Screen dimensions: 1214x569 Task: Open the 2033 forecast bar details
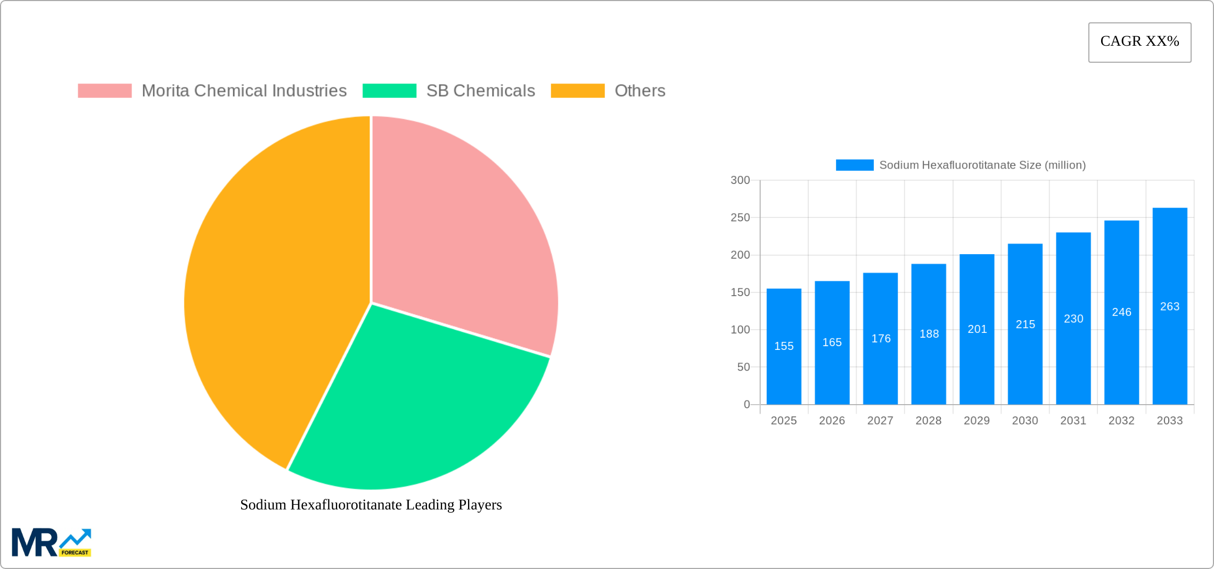(1169, 306)
